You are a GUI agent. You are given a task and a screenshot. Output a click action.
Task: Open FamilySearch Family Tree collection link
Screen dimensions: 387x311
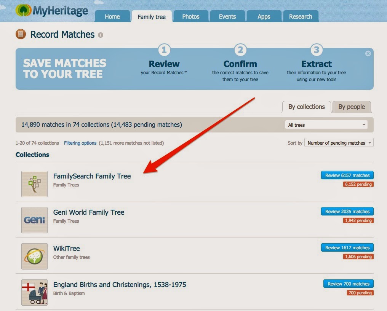[x=92, y=176]
